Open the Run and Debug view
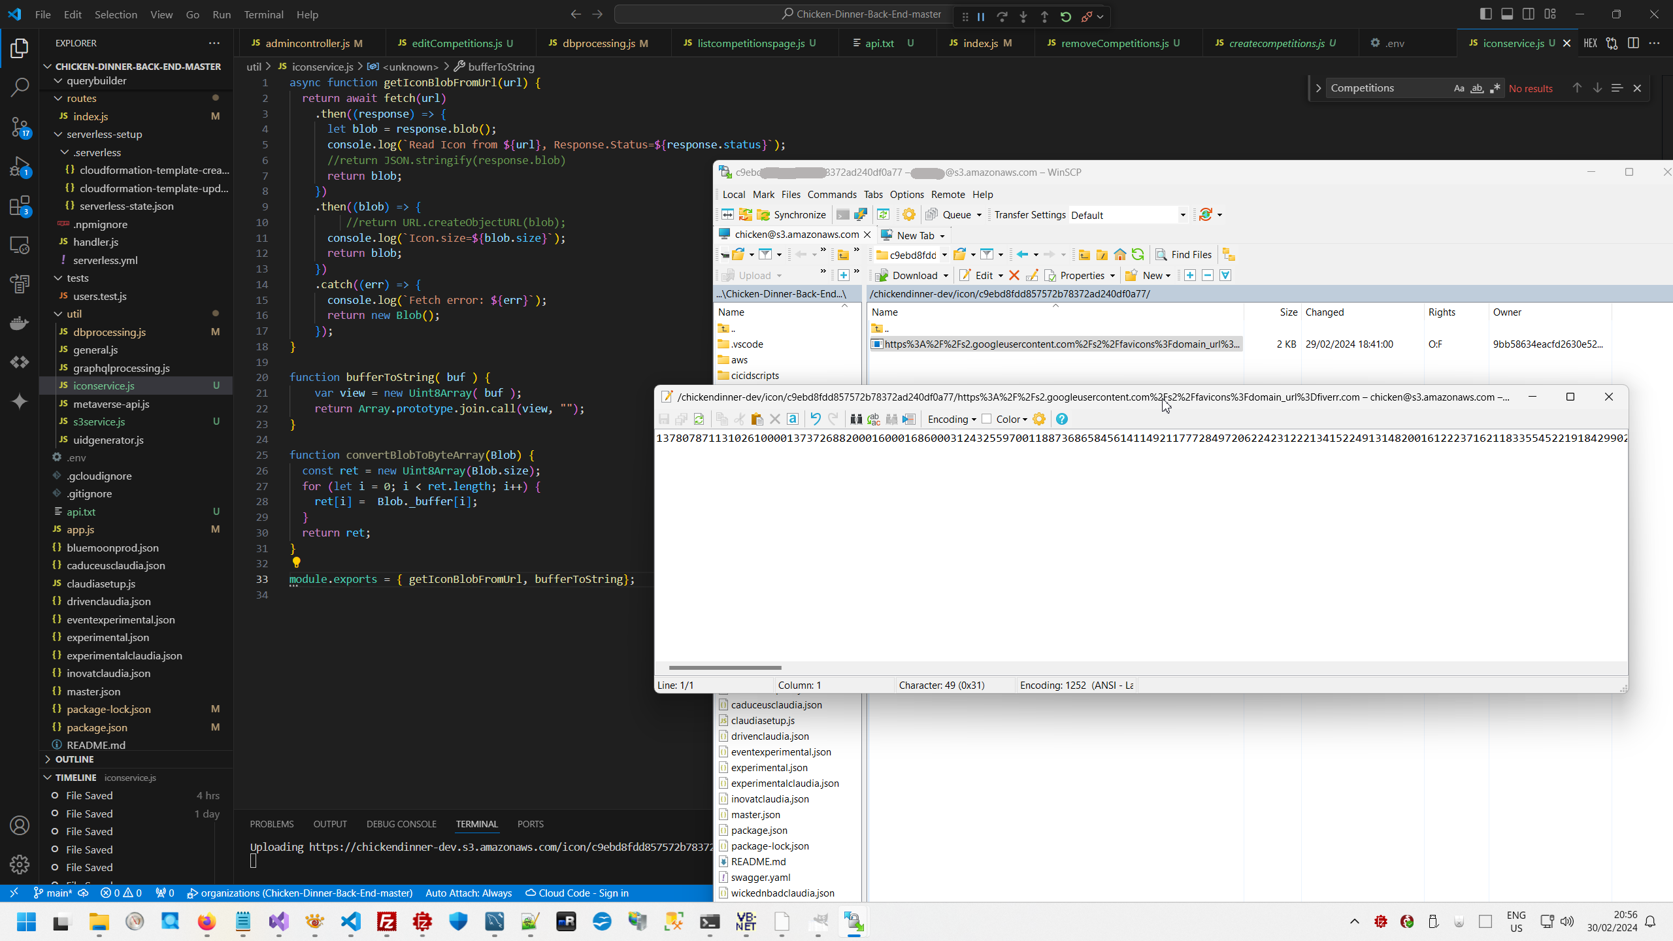 click(x=20, y=167)
